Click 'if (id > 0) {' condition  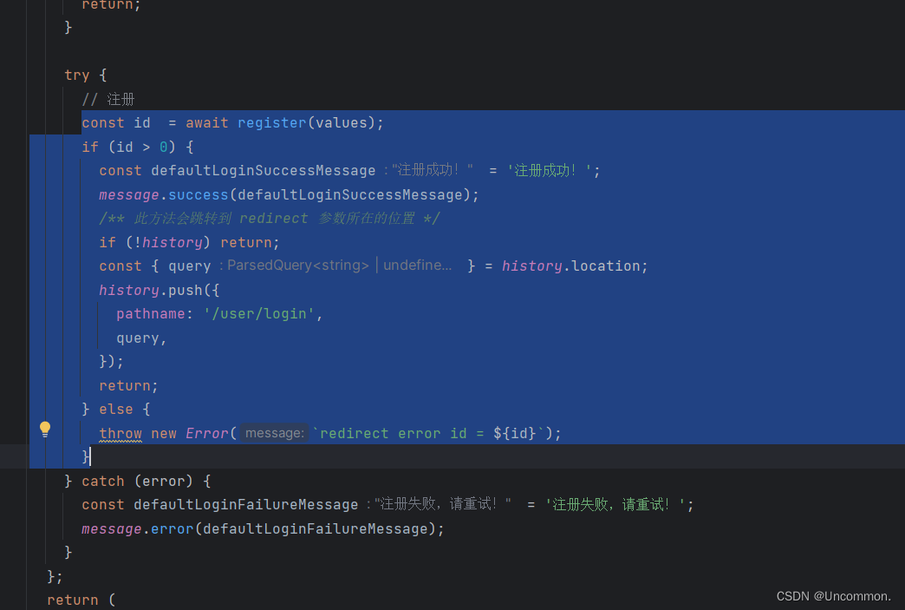(x=137, y=148)
